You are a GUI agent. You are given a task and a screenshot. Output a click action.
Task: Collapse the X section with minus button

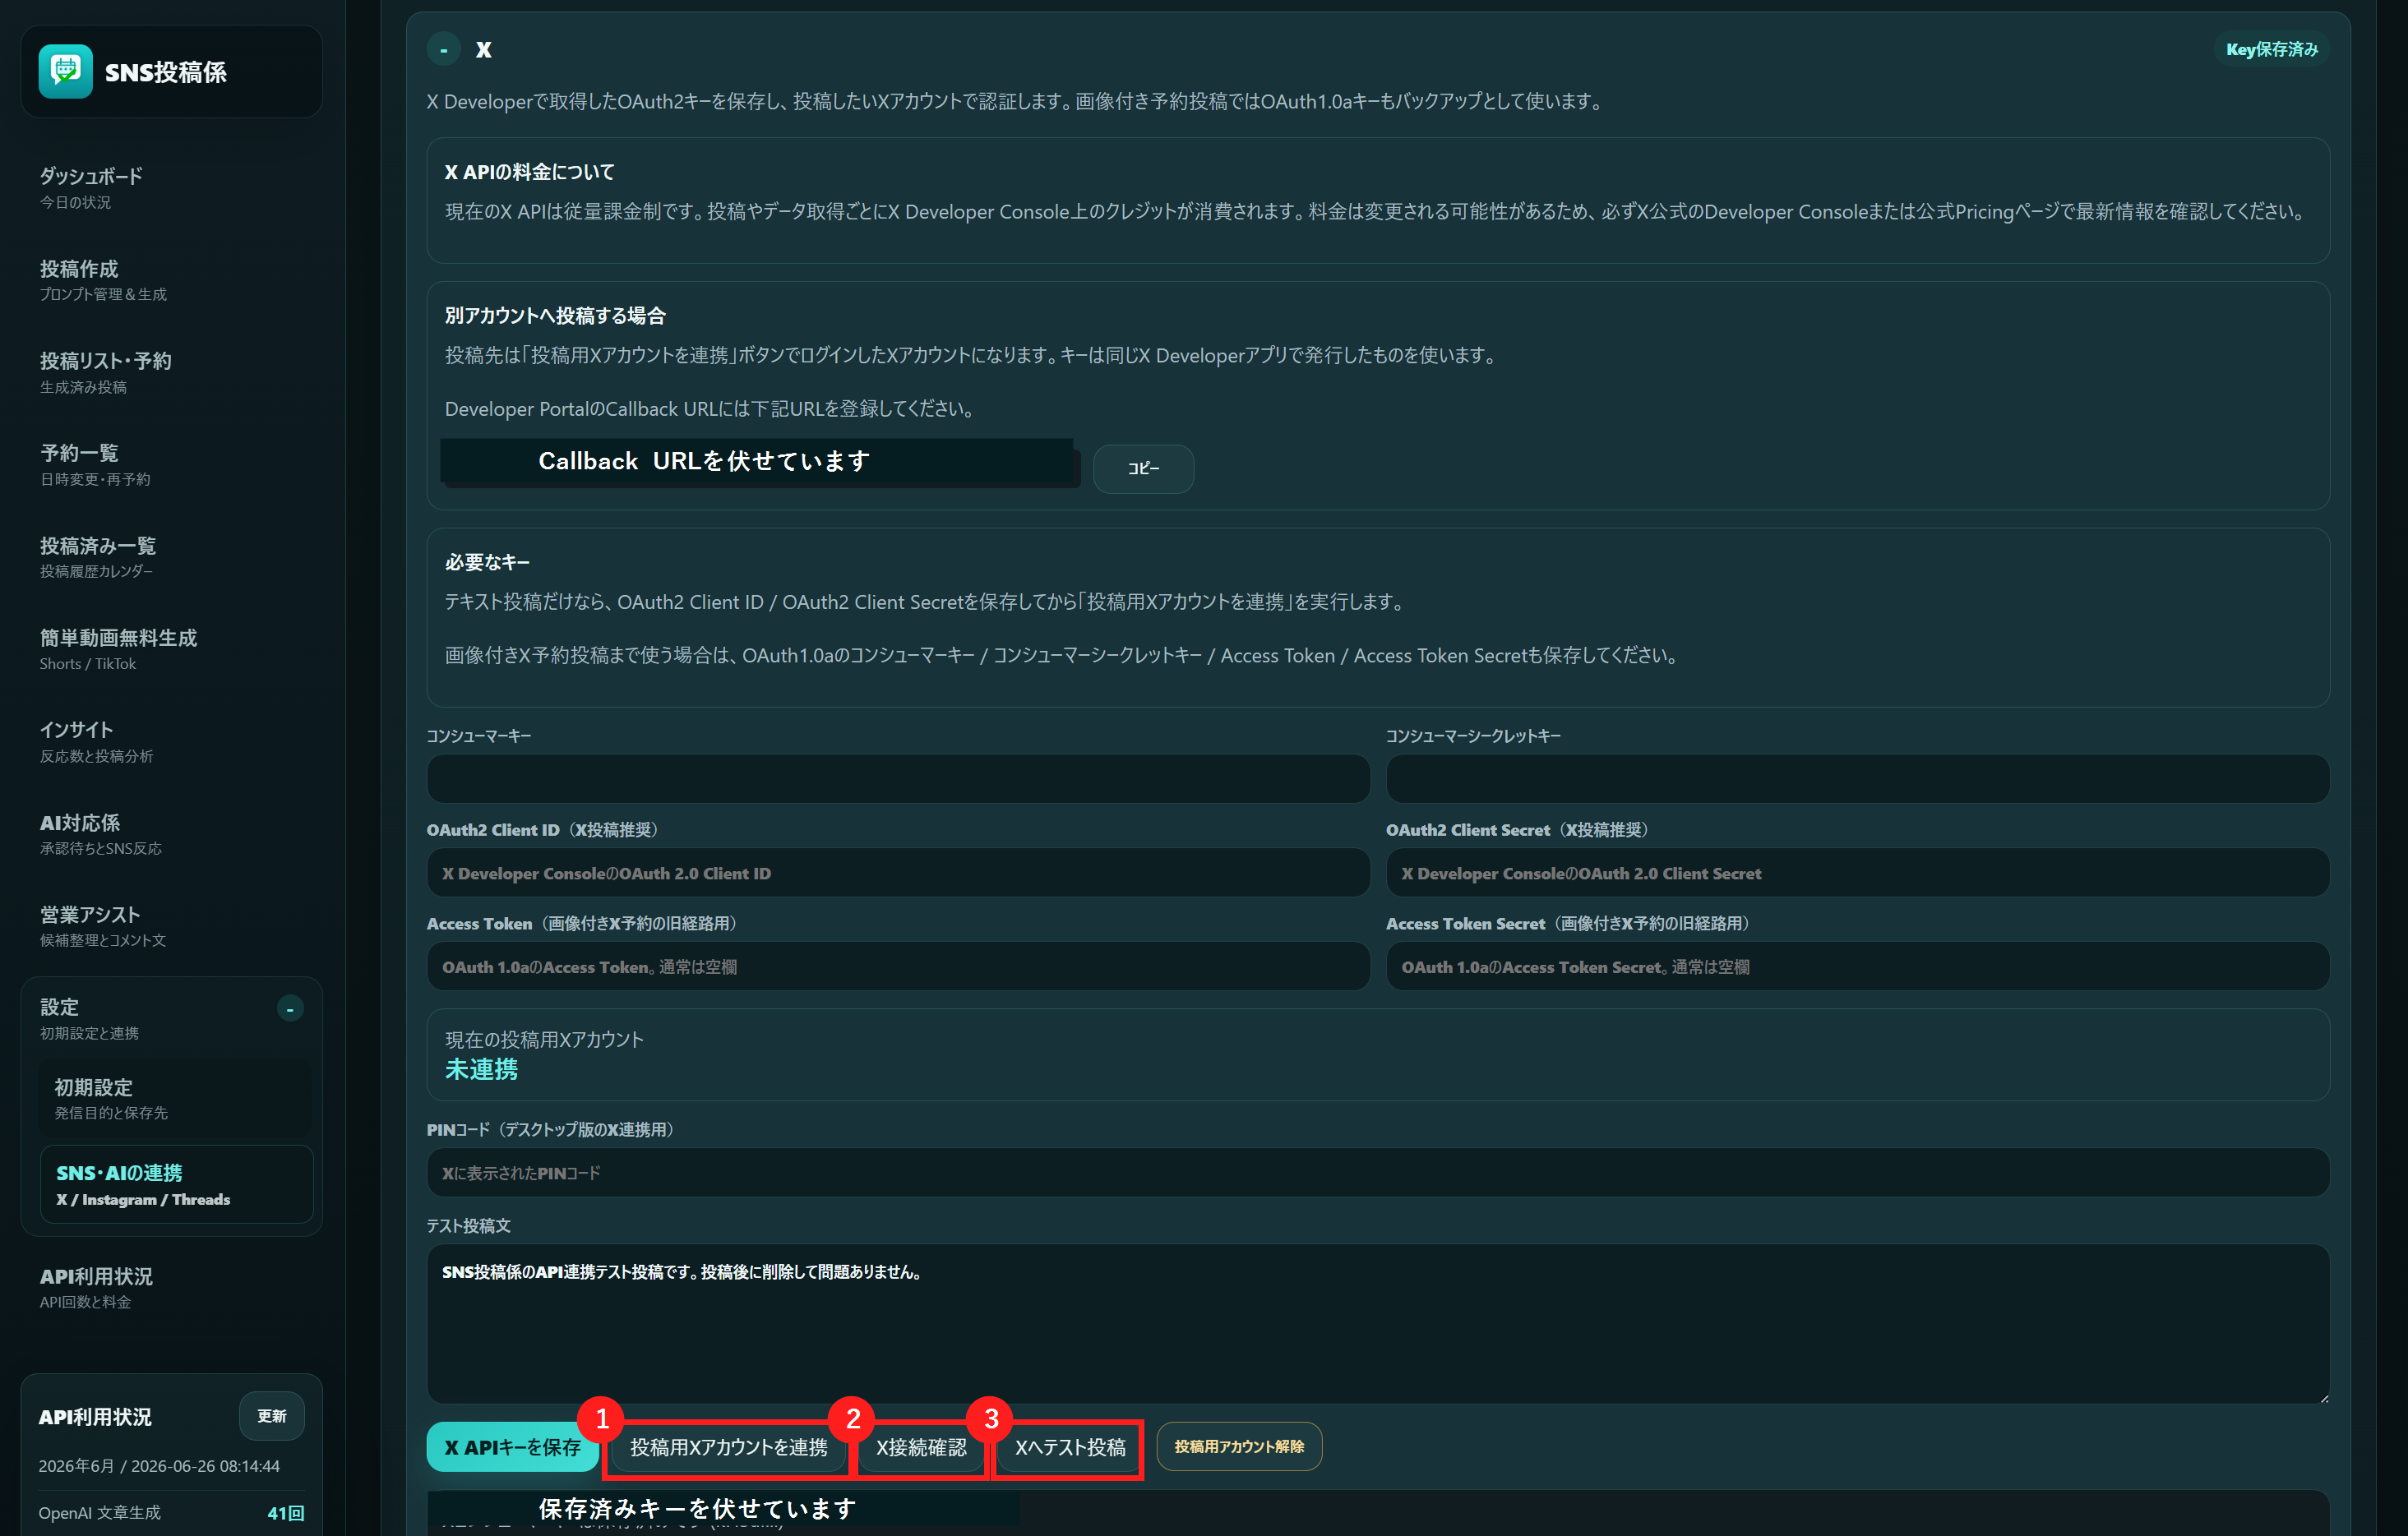(444, 49)
